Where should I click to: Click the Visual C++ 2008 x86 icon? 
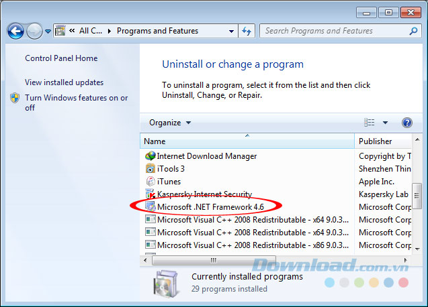(x=151, y=245)
